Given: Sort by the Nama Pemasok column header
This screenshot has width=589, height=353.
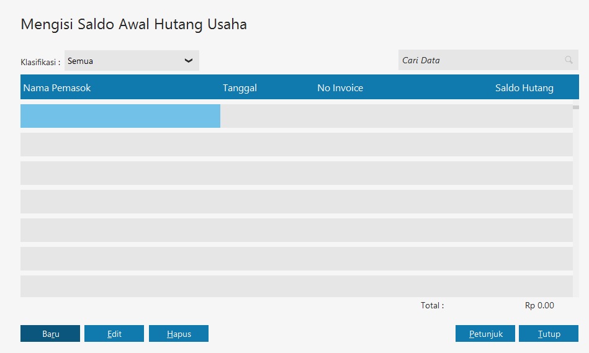Looking at the screenshot, I should (57, 88).
